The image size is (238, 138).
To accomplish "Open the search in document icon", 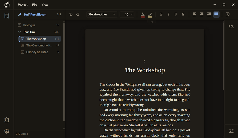I will (x=231, y=27).
